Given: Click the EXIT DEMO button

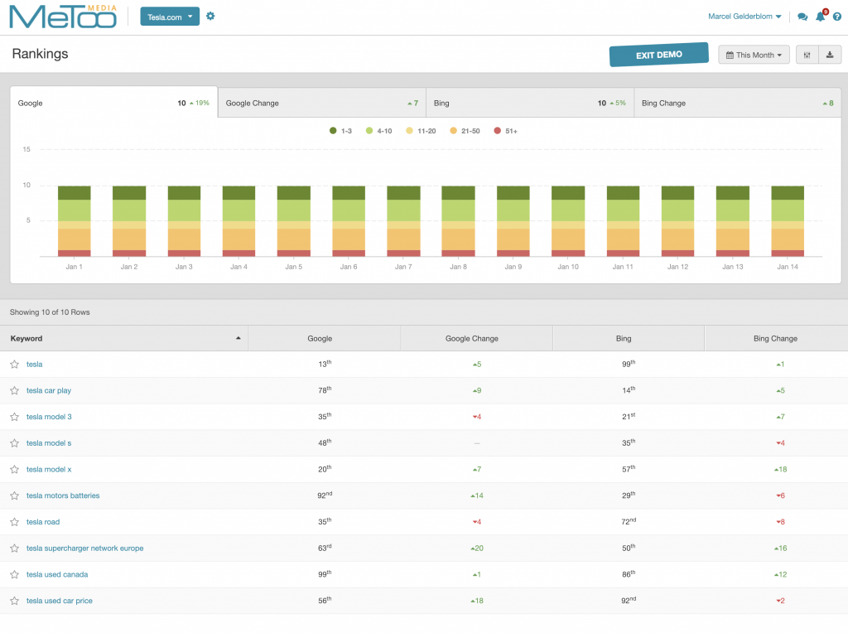Looking at the screenshot, I should click(x=658, y=55).
